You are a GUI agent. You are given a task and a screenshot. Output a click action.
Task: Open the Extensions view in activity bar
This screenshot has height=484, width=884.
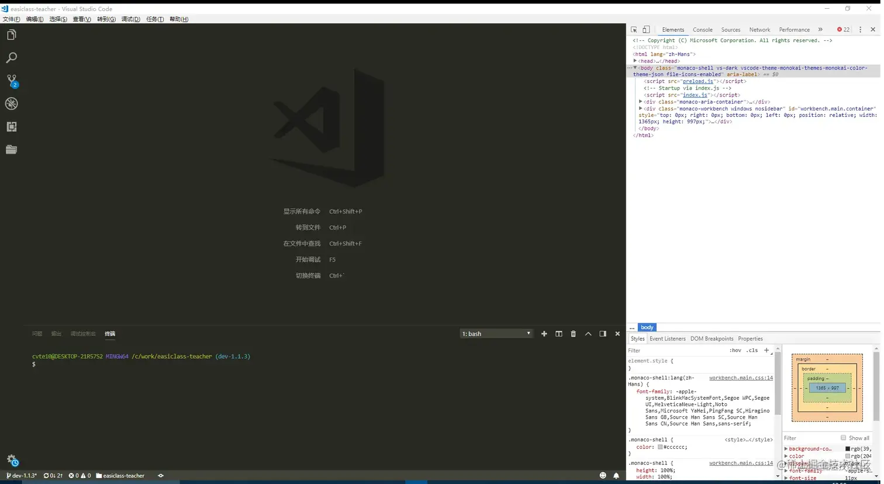(x=11, y=127)
